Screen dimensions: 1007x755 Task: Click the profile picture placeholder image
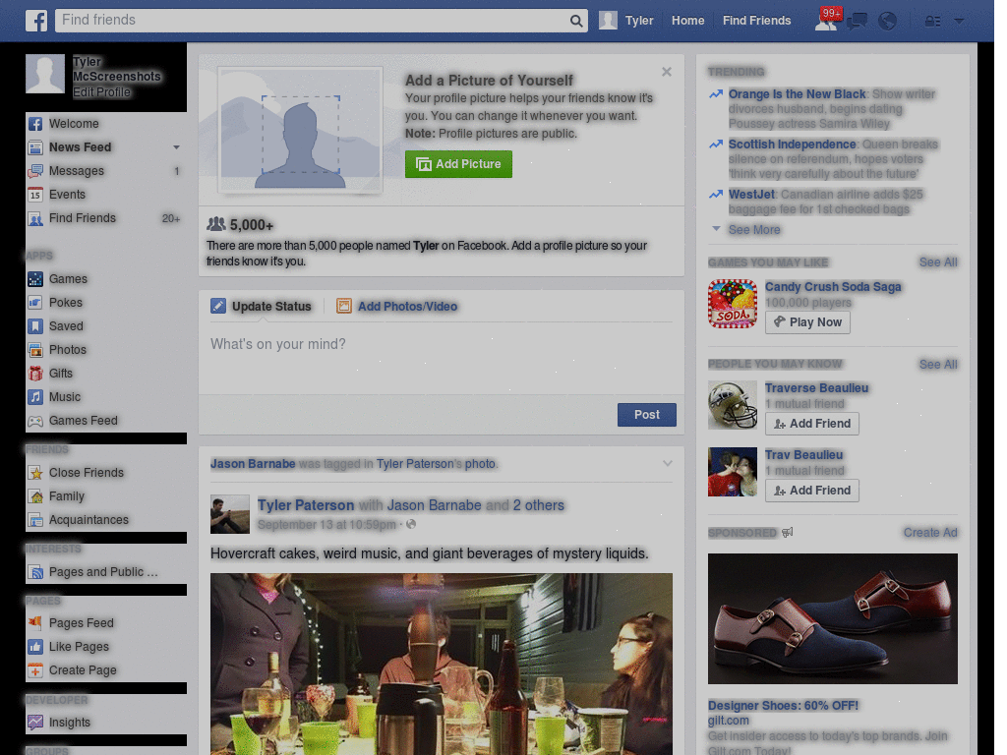300,130
